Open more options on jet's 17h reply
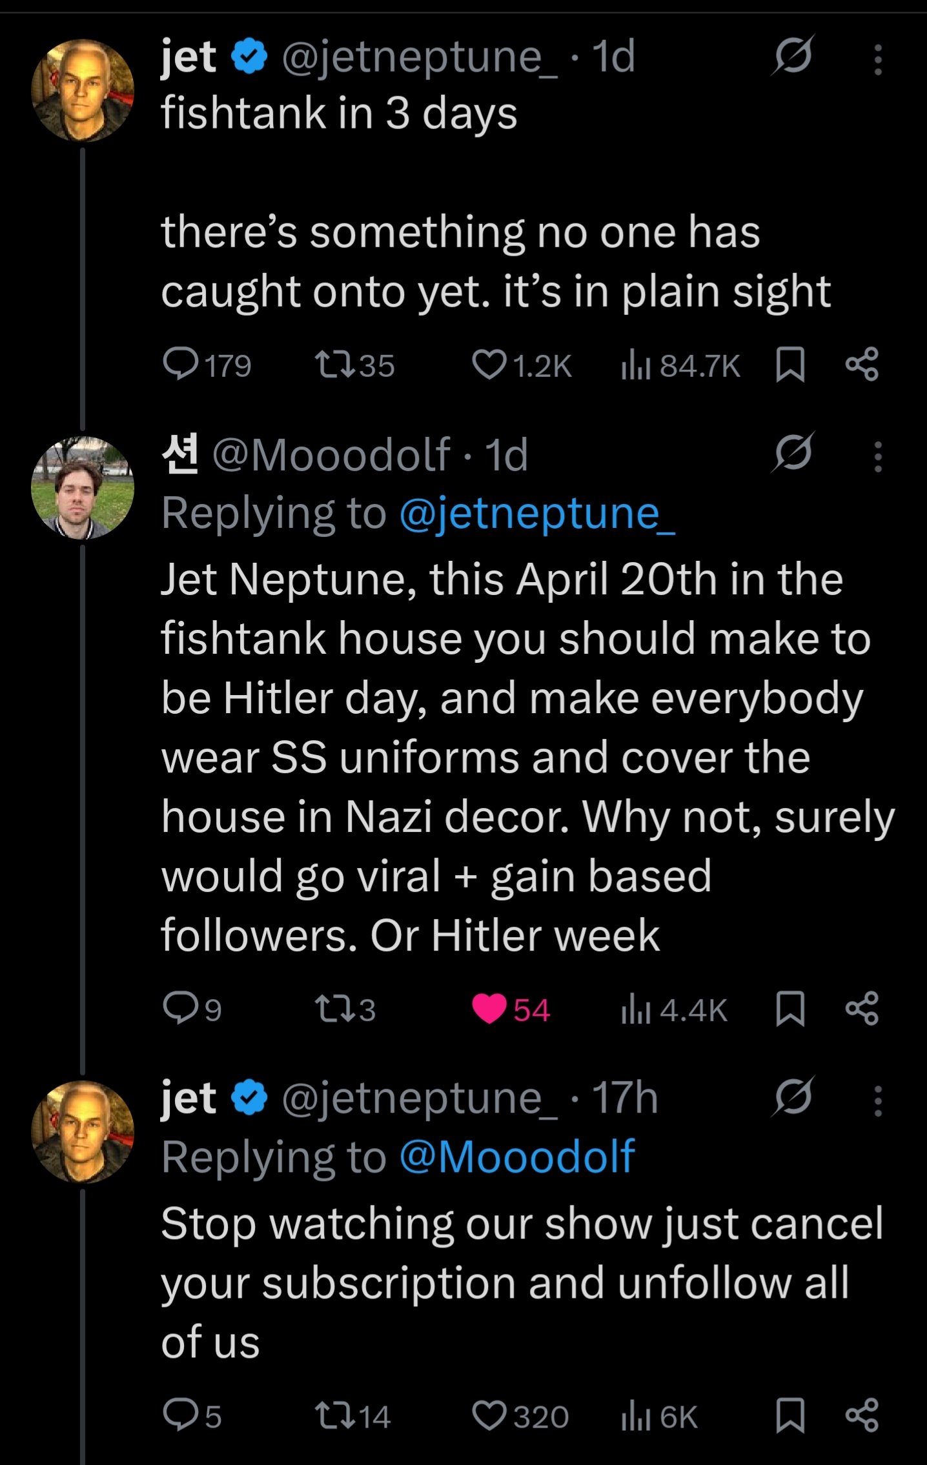Screen dimensions: 927x1465 (x=877, y=1101)
